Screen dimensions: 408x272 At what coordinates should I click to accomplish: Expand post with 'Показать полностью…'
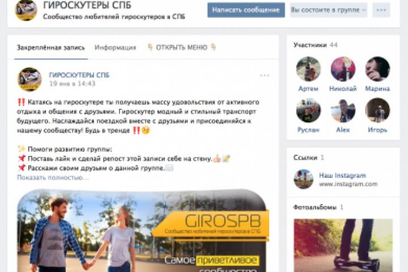(53, 177)
